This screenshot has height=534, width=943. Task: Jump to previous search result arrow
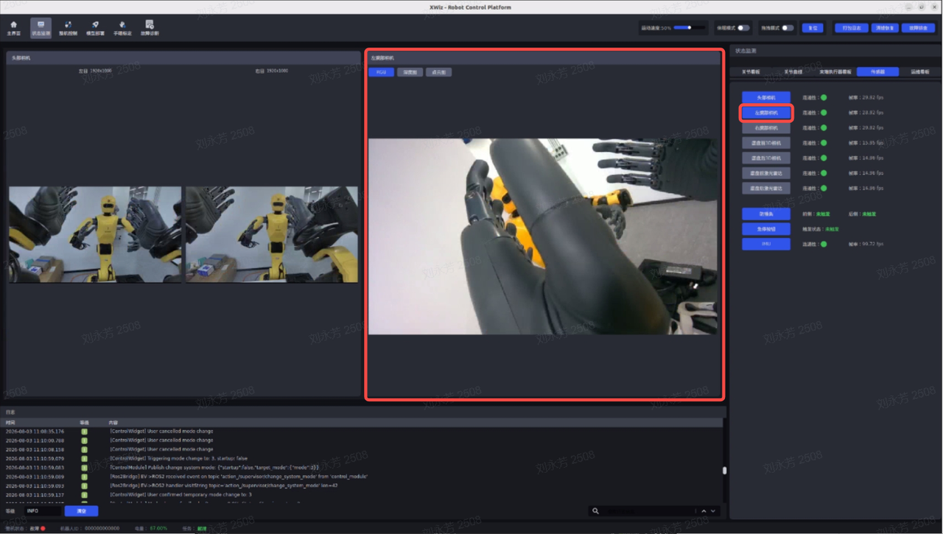(704, 511)
